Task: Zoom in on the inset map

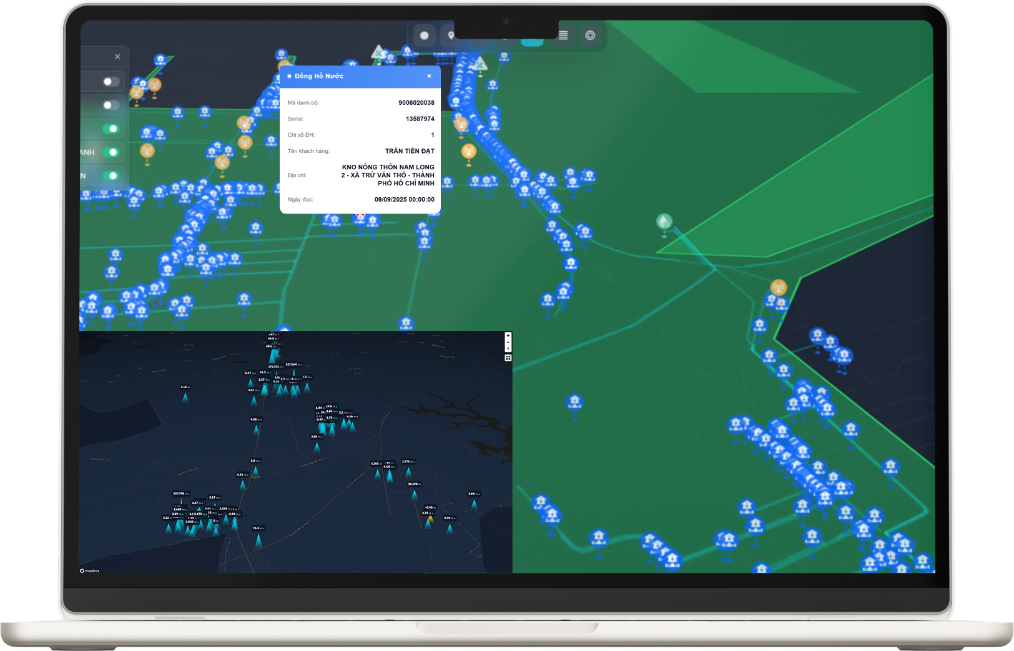Action: click(508, 336)
